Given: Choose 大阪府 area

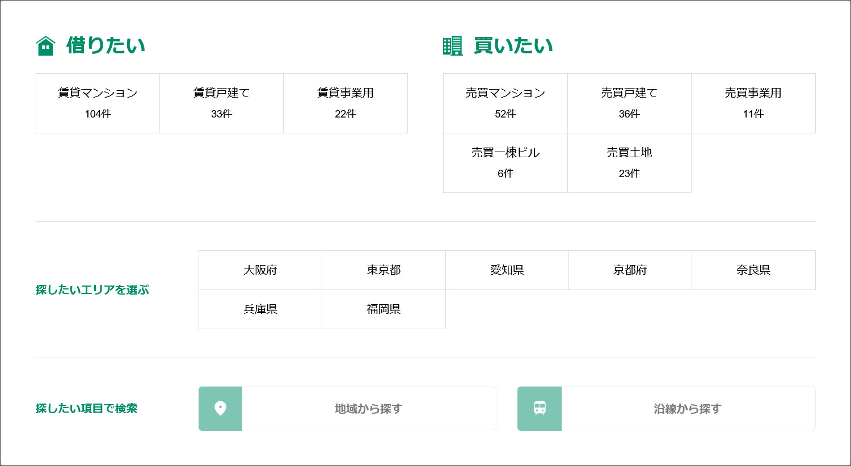Looking at the screenshot, I should click(x=260, y=270).
